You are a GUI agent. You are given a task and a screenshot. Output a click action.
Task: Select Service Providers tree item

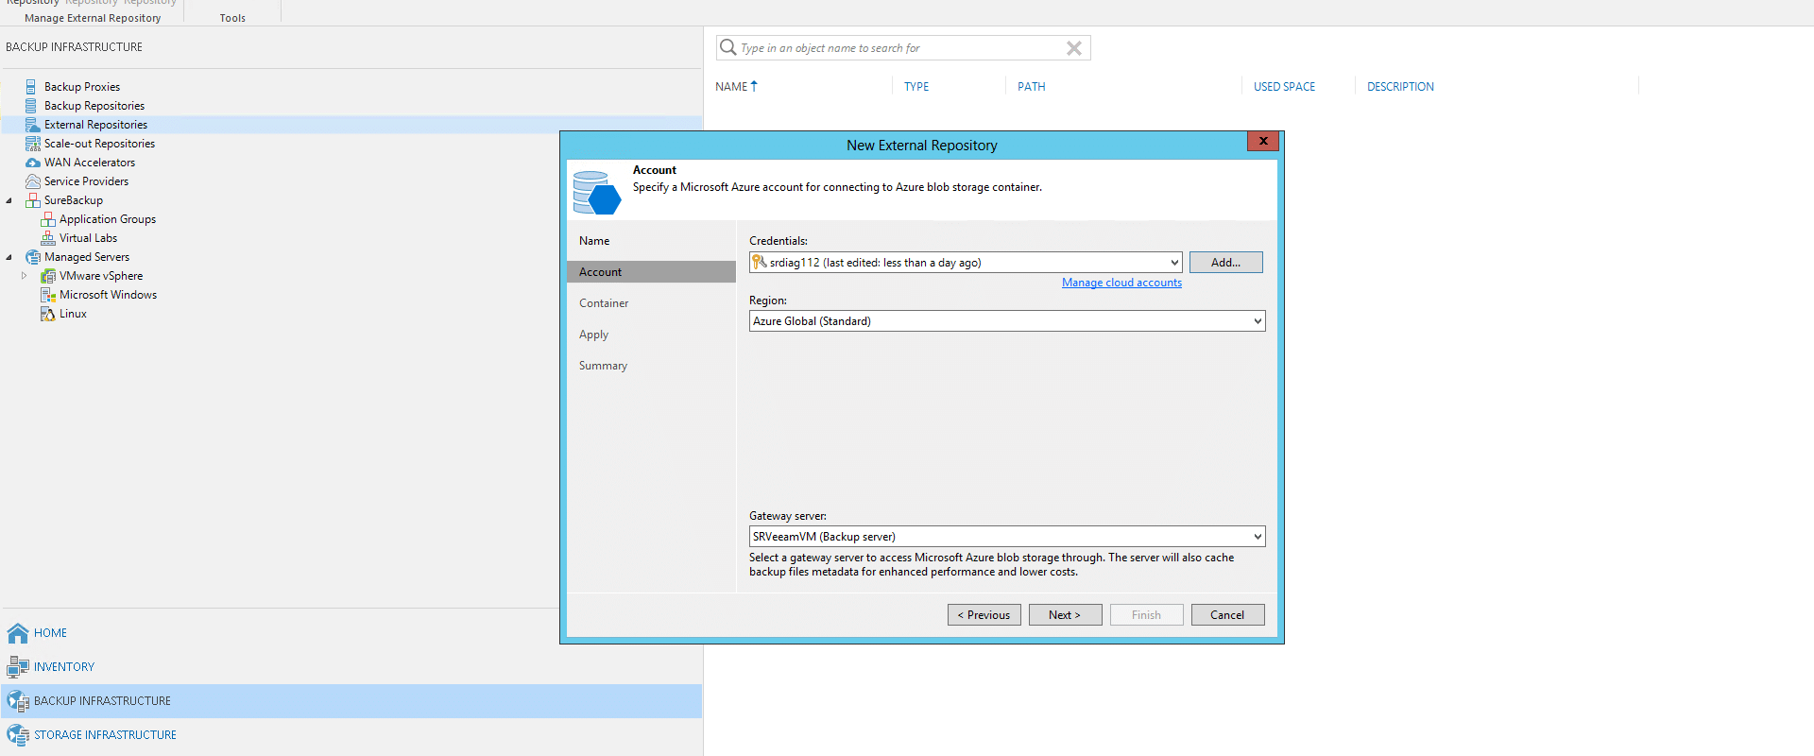[86, 181]
